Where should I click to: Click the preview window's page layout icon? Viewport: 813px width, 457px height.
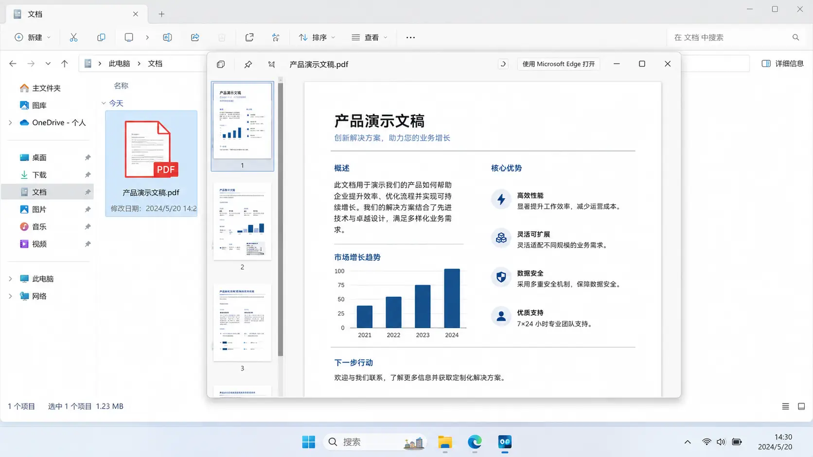tap(221, 64)
